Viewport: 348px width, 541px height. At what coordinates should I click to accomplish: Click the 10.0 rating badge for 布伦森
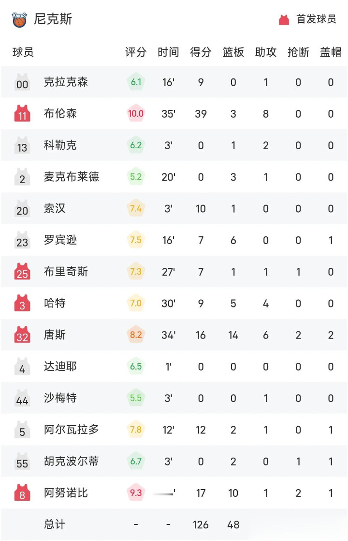(136, 114)
